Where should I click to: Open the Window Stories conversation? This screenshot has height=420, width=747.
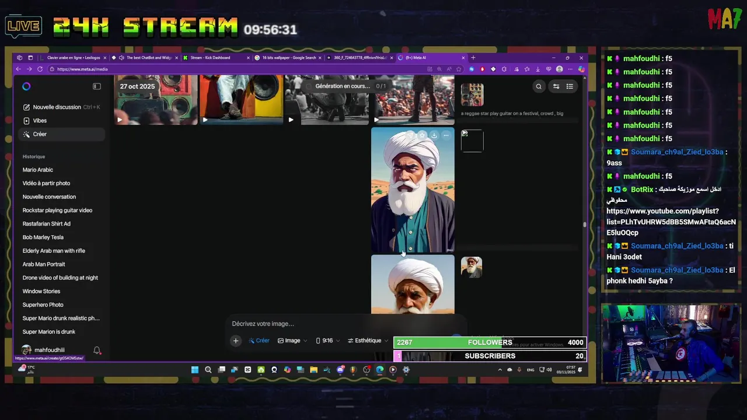pos(41,291)
